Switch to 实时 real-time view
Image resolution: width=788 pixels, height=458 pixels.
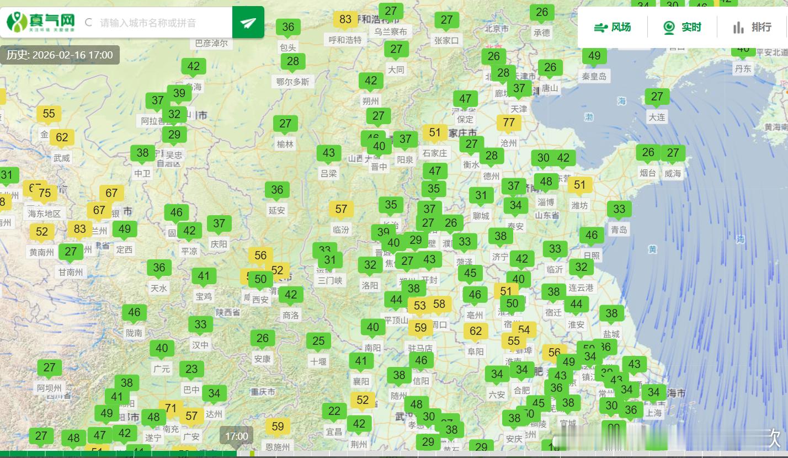683,27
